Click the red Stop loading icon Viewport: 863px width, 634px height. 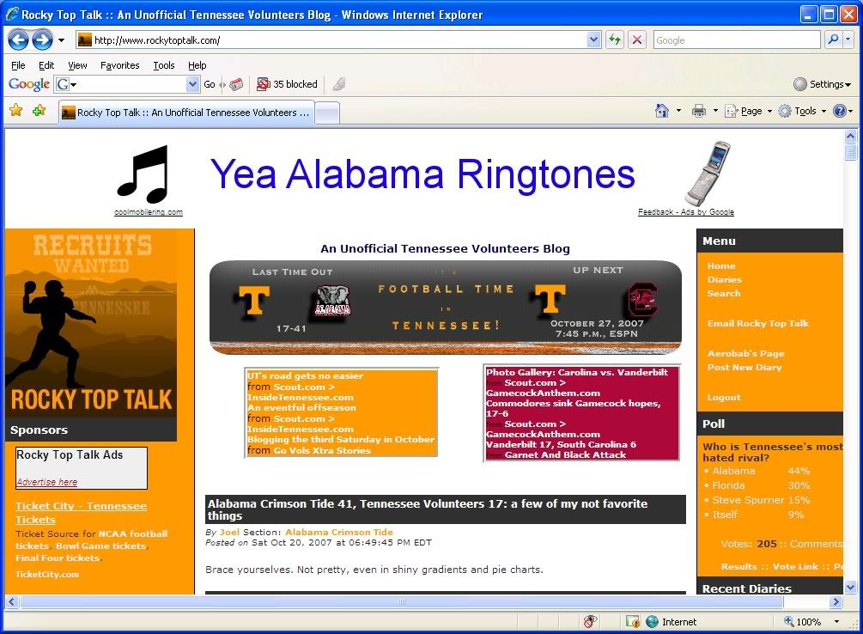click(x=637, y=40)
